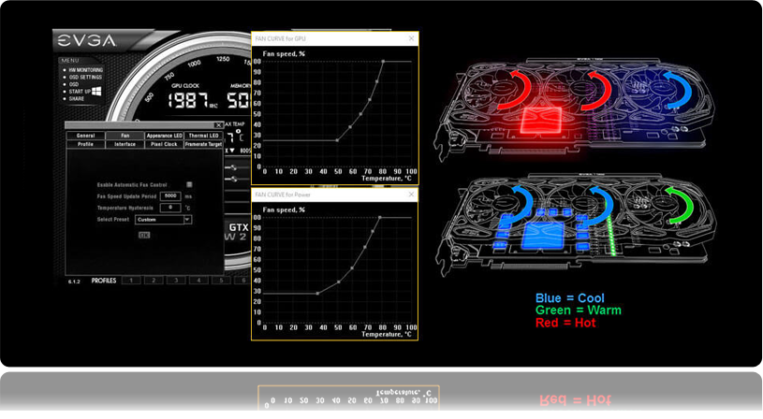The height and width of the screenshot is (419, 763).
Task: Select profile slot 5
Action: click(x=221, y=281)
